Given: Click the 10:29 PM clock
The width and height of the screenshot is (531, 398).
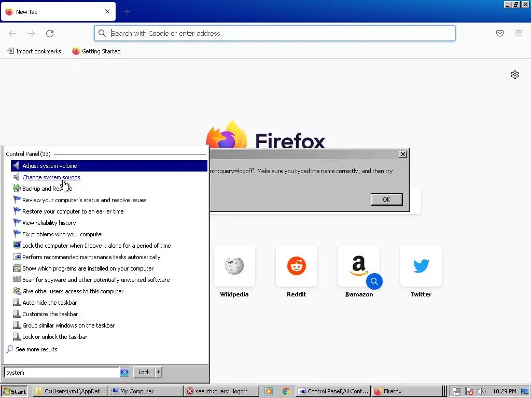Looking at the screenshot, I should click(504, 392).
